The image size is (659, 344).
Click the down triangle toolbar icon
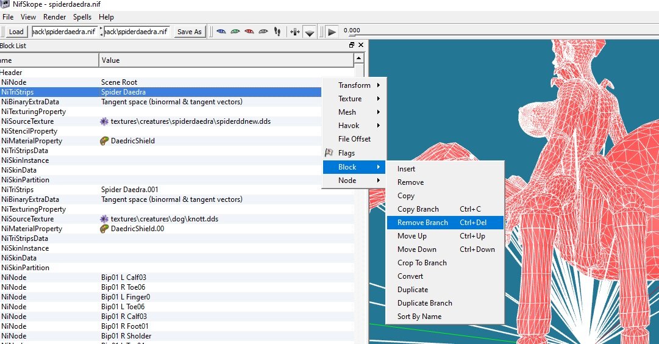pyautogui.click(x=310, y=32)
